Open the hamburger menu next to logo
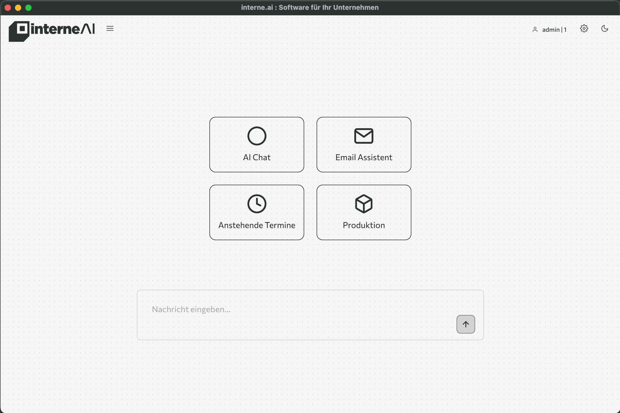Screen dimensions: 620x413 click(110, 28)
